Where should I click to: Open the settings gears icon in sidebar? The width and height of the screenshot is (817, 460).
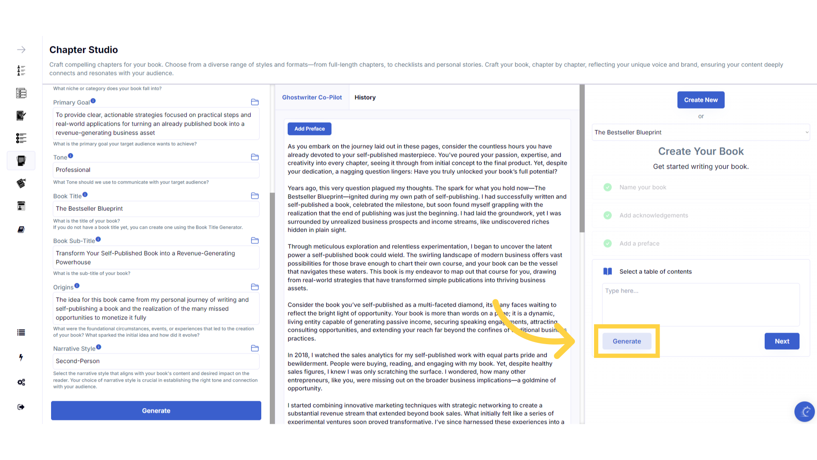click(x=21, y=382)
